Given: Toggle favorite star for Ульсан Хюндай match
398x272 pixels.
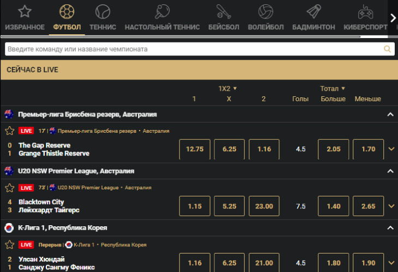Looking at the screenshot, I should [9, 245].
